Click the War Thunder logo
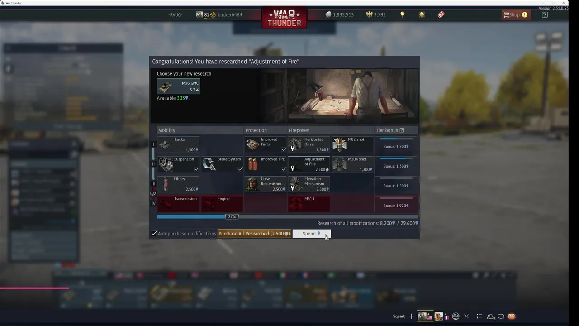 (284, 18)
